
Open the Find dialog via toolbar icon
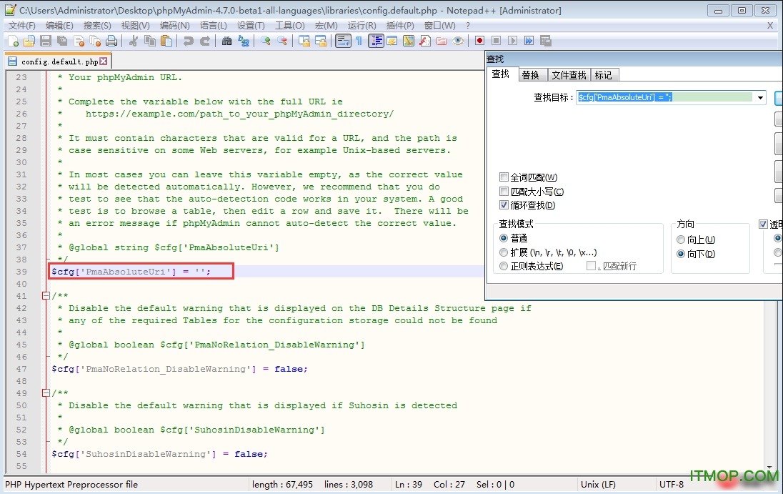pos(228,41)
